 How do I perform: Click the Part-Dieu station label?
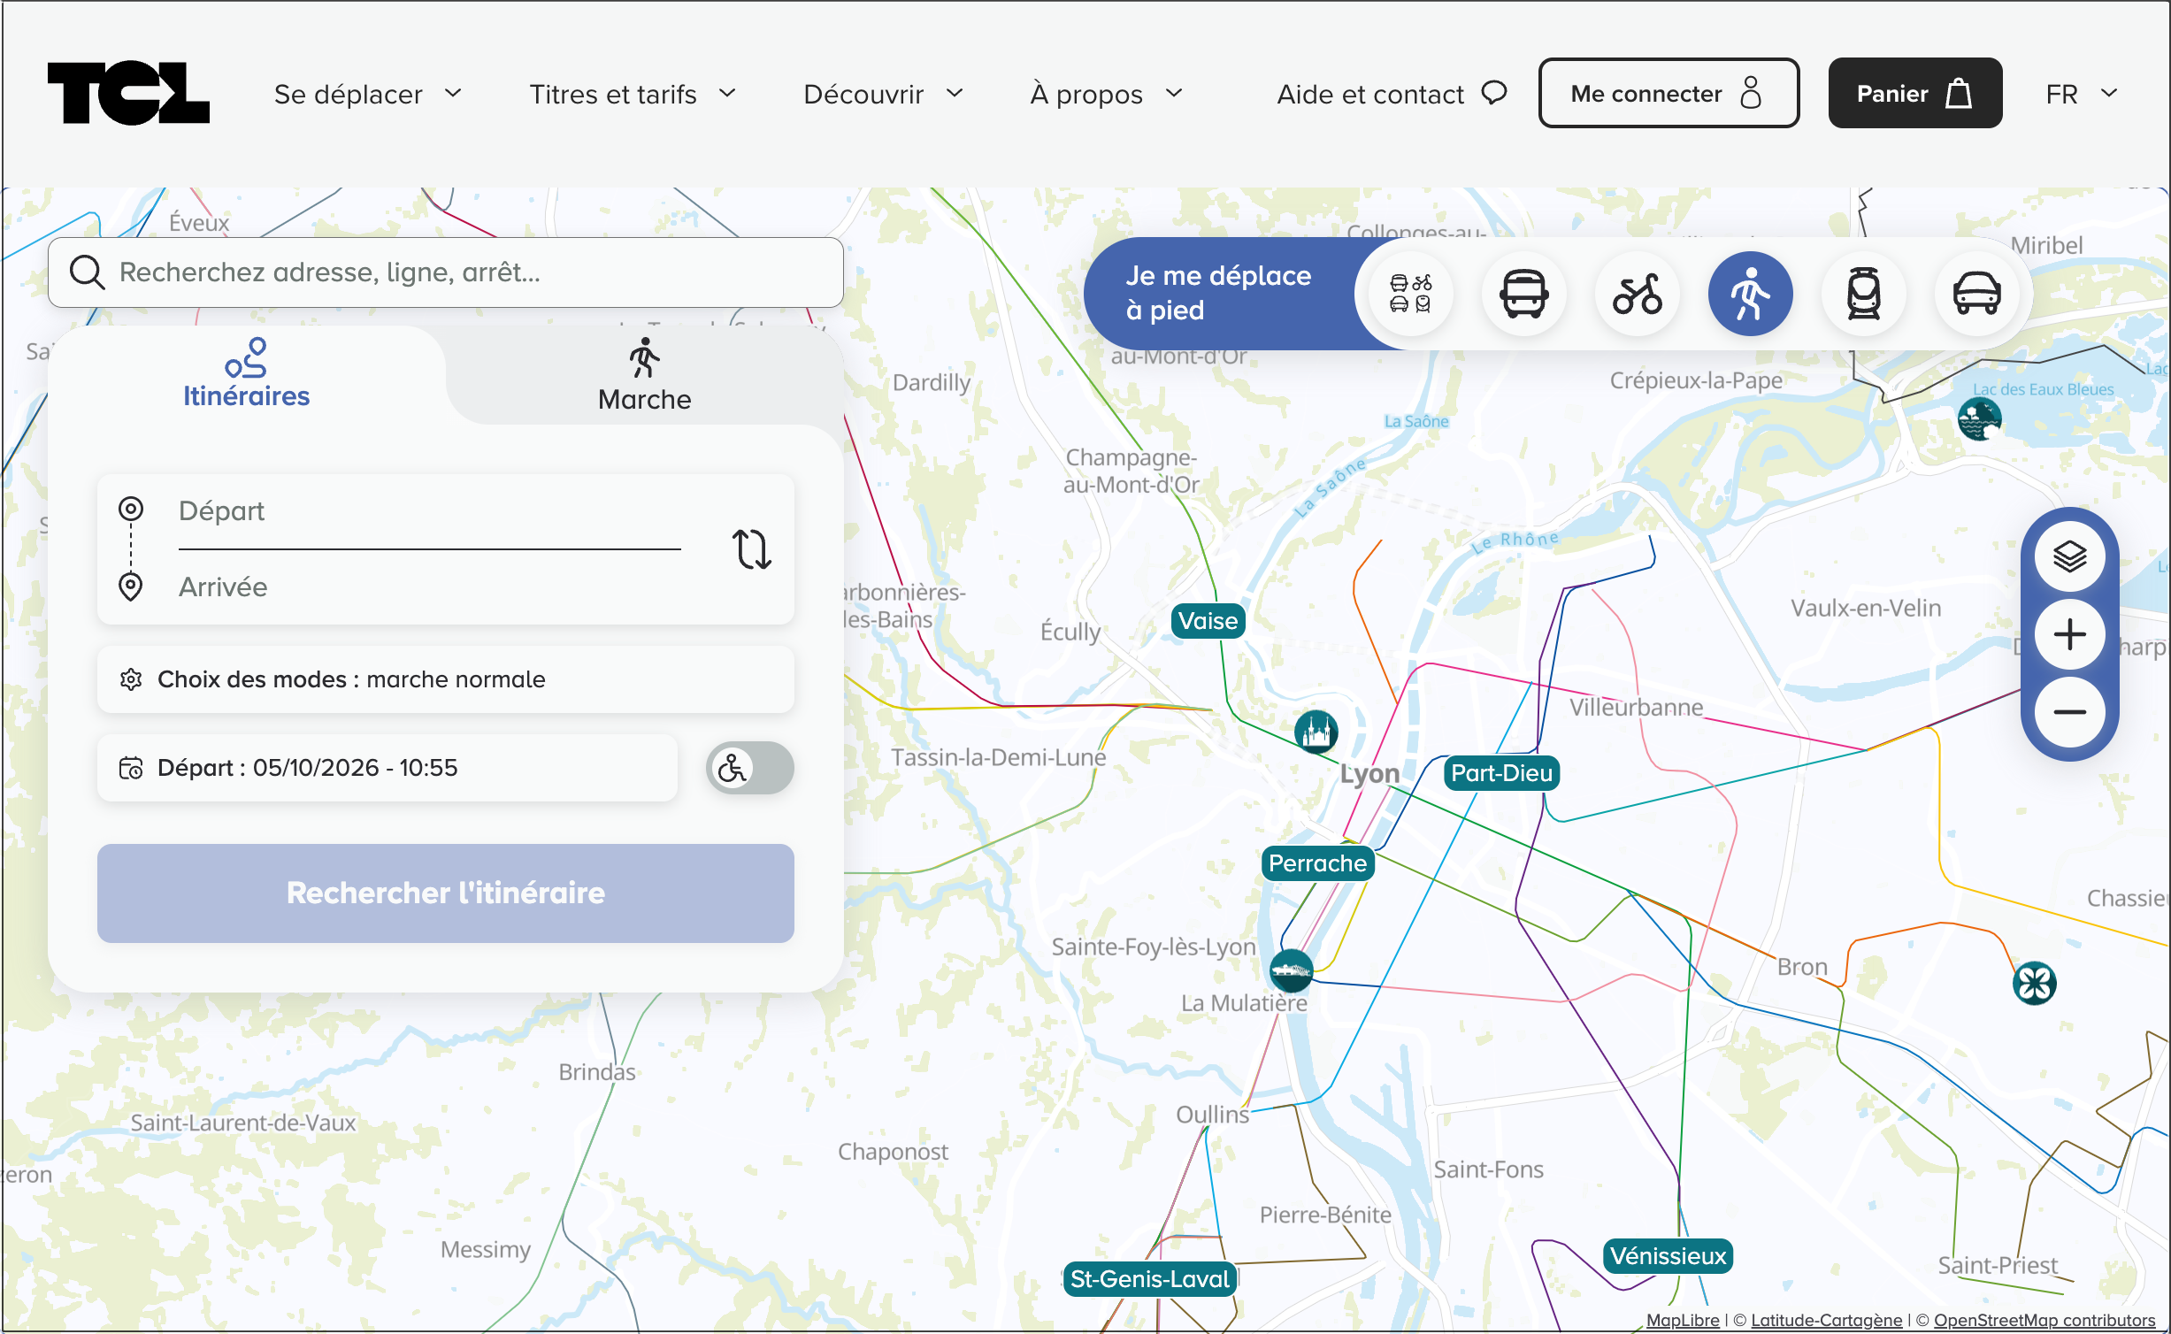click(x=1501, y=773)
